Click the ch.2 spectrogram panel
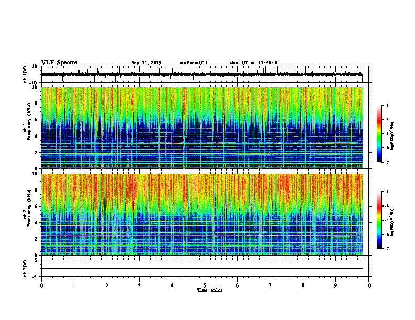 click(x=202, y=214)
